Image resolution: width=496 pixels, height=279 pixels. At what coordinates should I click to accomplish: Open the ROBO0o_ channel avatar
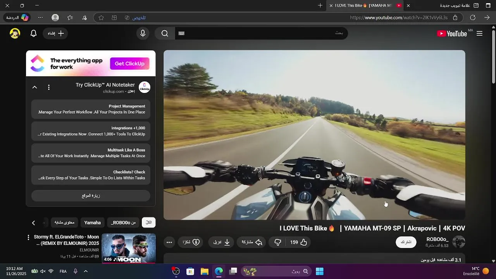[459, 242]
